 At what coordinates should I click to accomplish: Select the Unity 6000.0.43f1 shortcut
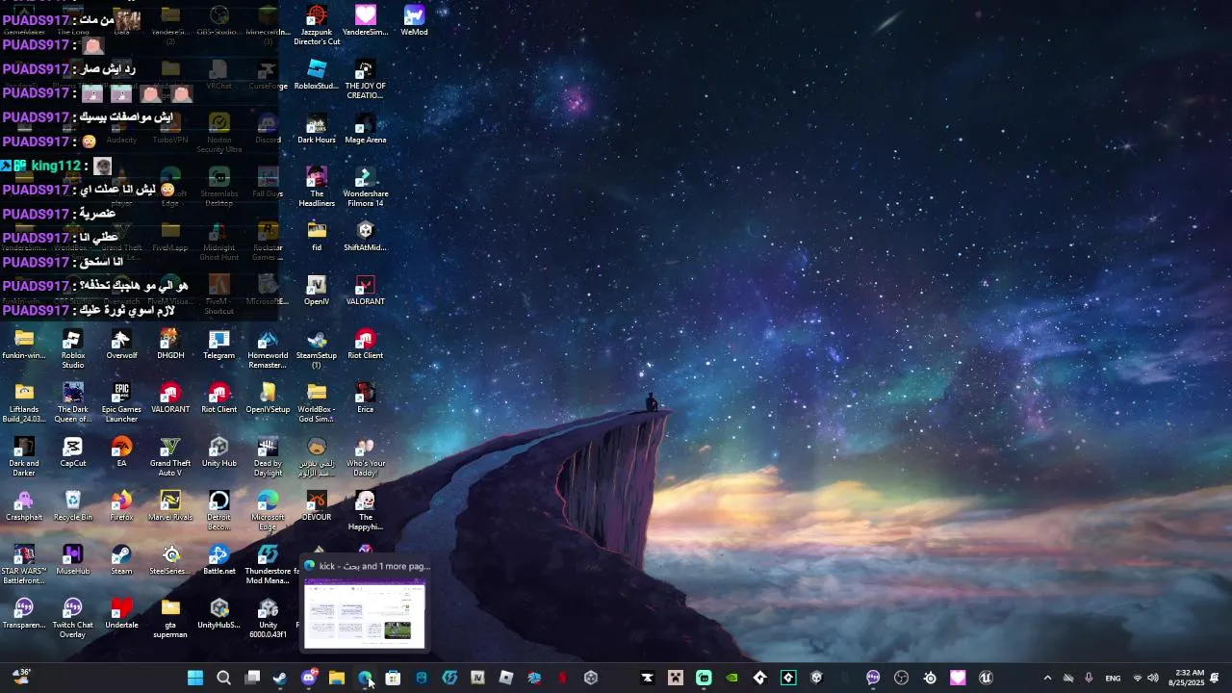(x=268, y=619)
